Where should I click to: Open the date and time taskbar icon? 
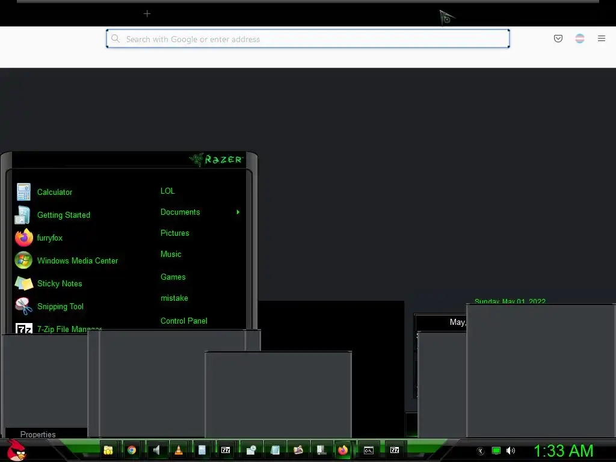click(x=251, y=450)
